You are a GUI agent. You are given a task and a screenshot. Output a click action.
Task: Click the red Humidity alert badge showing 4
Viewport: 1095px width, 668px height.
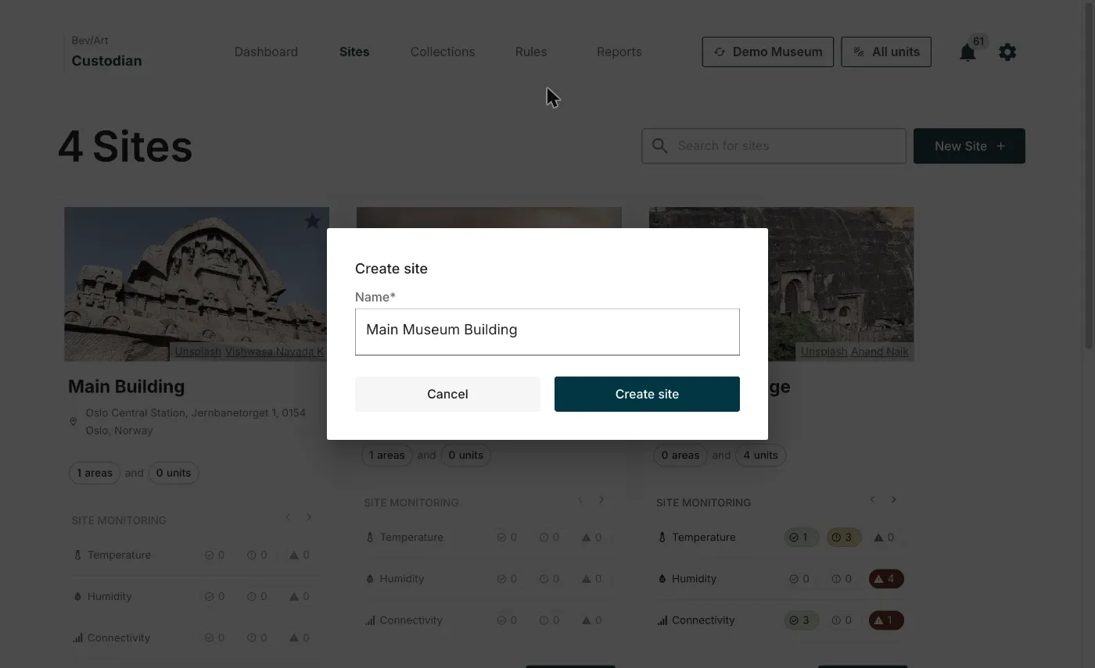tap(886, 579)
